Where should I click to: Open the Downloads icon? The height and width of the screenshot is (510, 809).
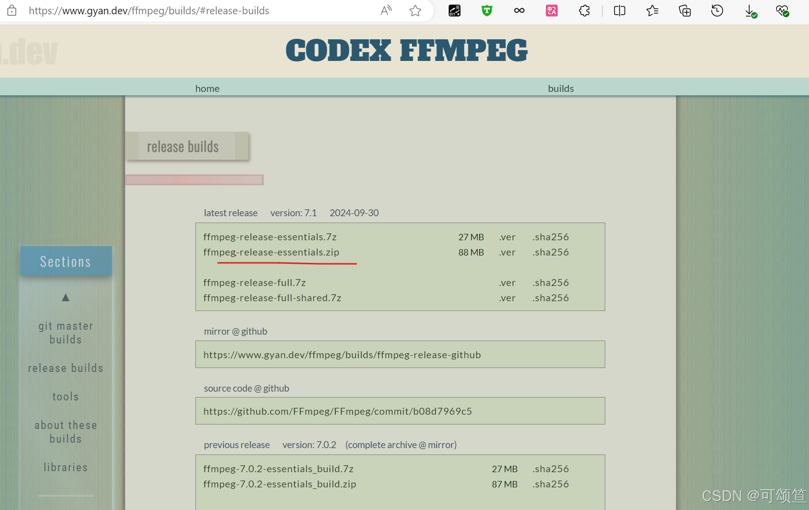(x=750, y=11)
